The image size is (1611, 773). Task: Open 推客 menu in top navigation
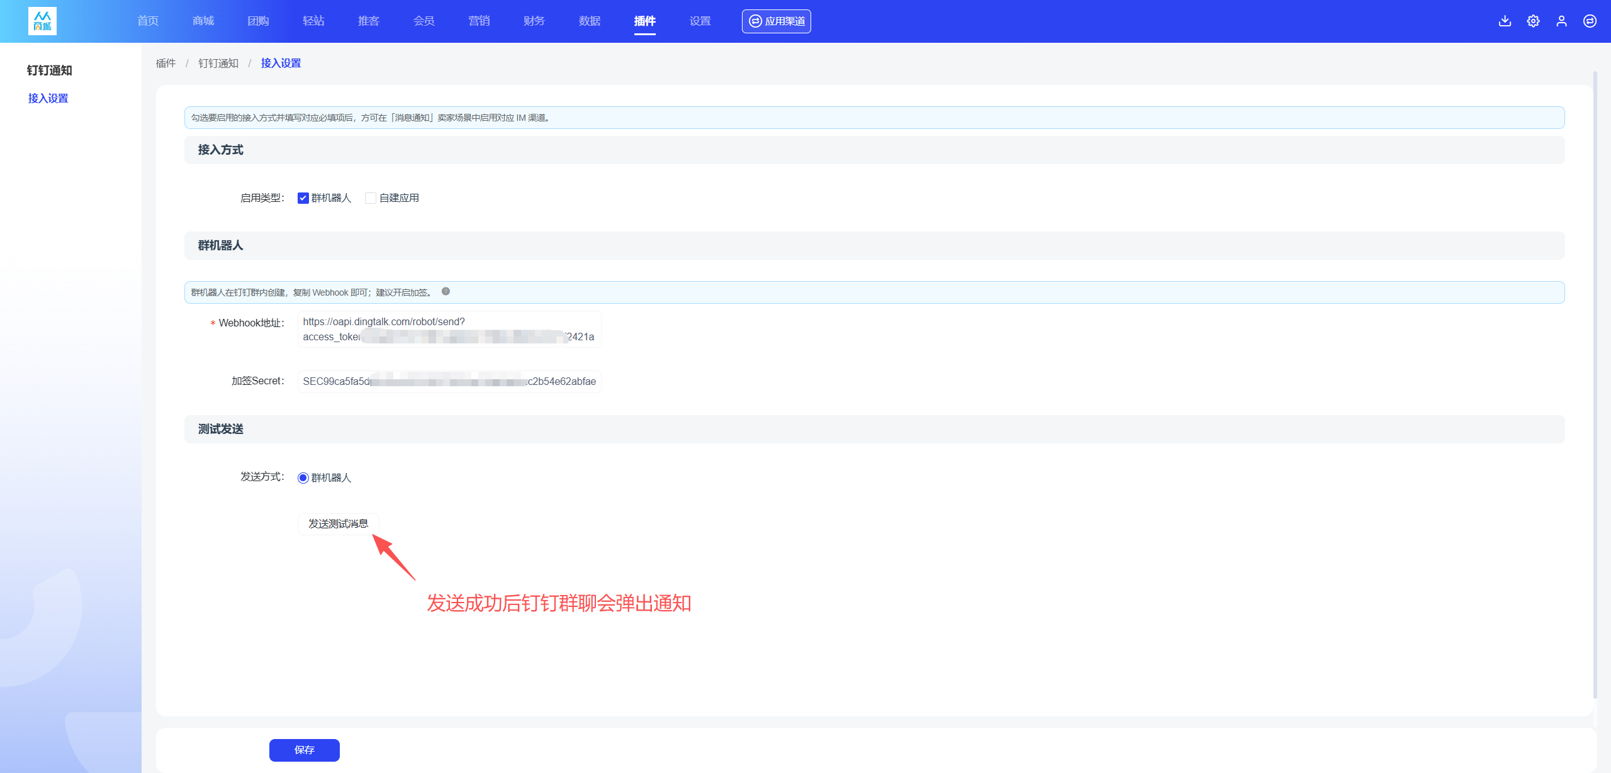(x=369, y=21)
